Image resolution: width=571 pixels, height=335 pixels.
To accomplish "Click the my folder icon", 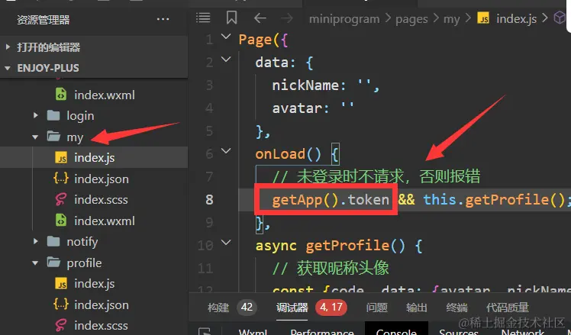I will (x=53, y=137).
